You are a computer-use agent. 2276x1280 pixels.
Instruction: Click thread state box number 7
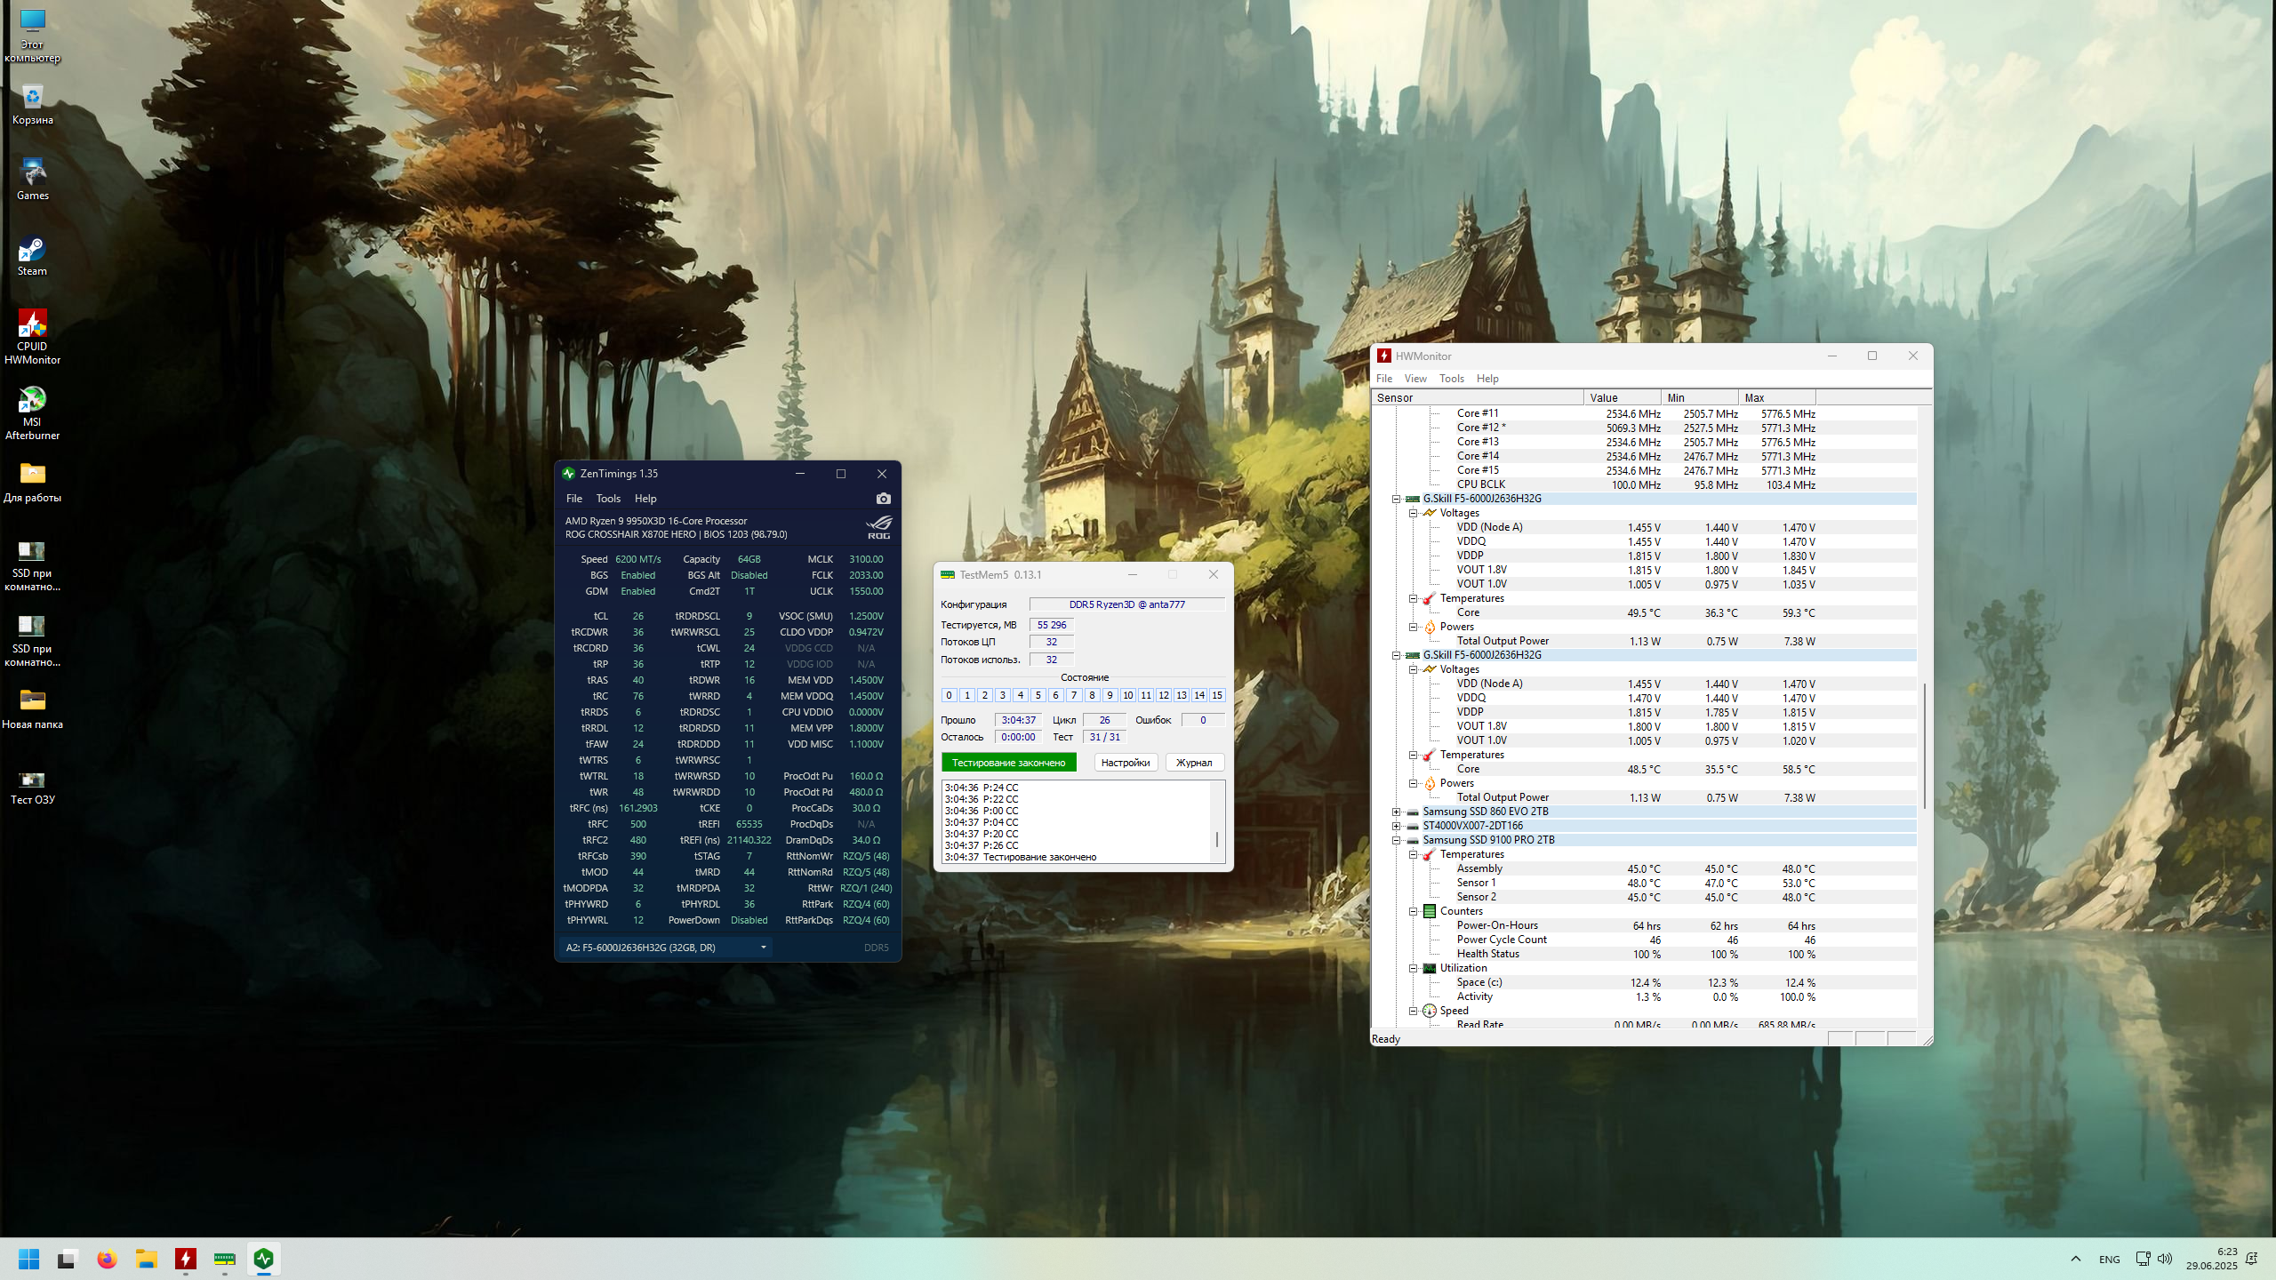[x=1074, y=695]
